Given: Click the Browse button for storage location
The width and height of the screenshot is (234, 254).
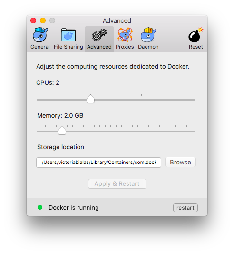Looking at the screenshot, I should (x=180, y=162).
